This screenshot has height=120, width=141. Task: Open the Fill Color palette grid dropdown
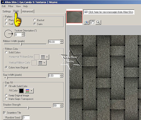point(29,91)
